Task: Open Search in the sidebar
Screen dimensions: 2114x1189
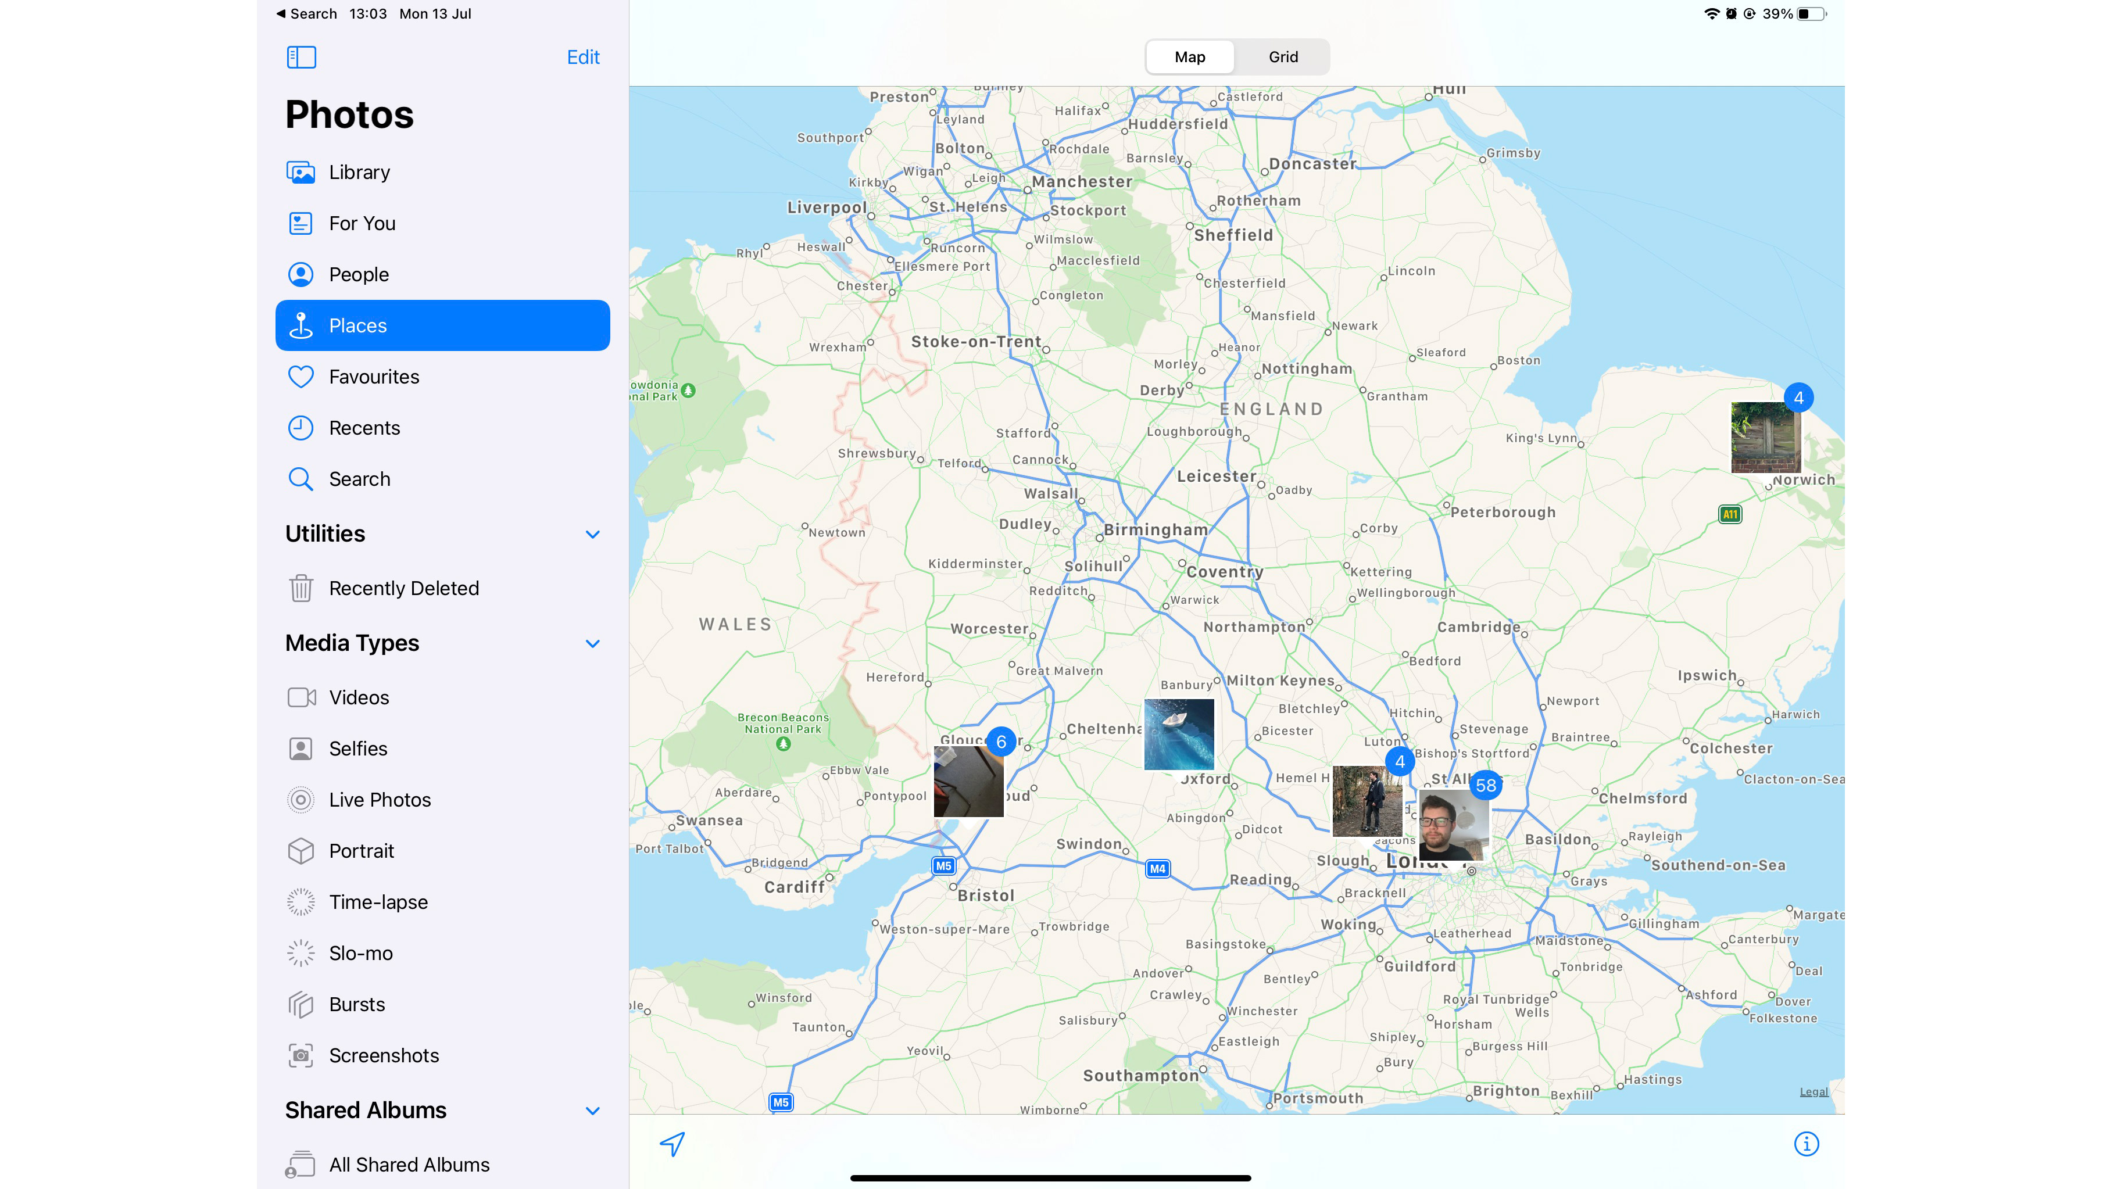Action: pos(442,479)
